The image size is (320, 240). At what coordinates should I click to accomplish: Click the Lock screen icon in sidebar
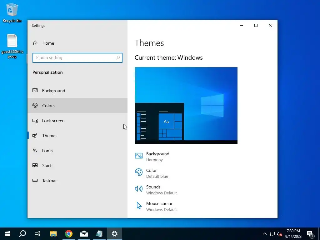point(35,121)
